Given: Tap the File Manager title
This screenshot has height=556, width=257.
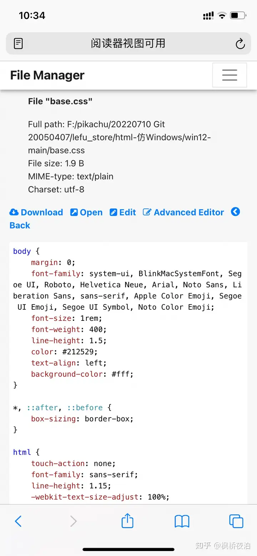Looking at the screenshot, I should 47,75.
